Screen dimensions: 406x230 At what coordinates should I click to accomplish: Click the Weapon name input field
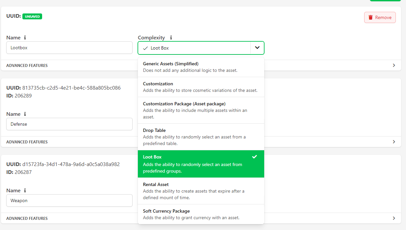pos(69,200)
